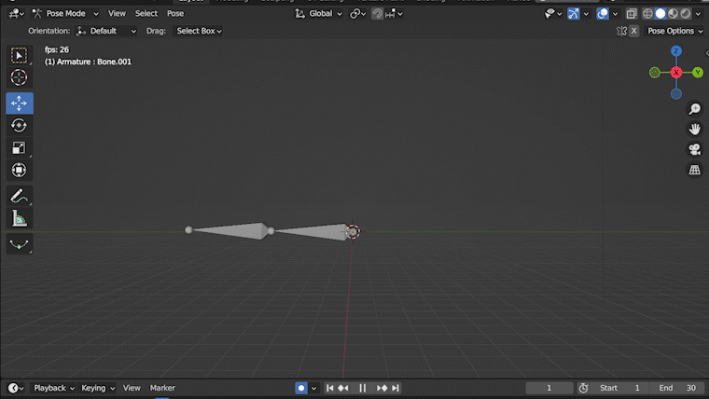Open the viewport shading options dropdown arrow

click(x=699, y=14)
